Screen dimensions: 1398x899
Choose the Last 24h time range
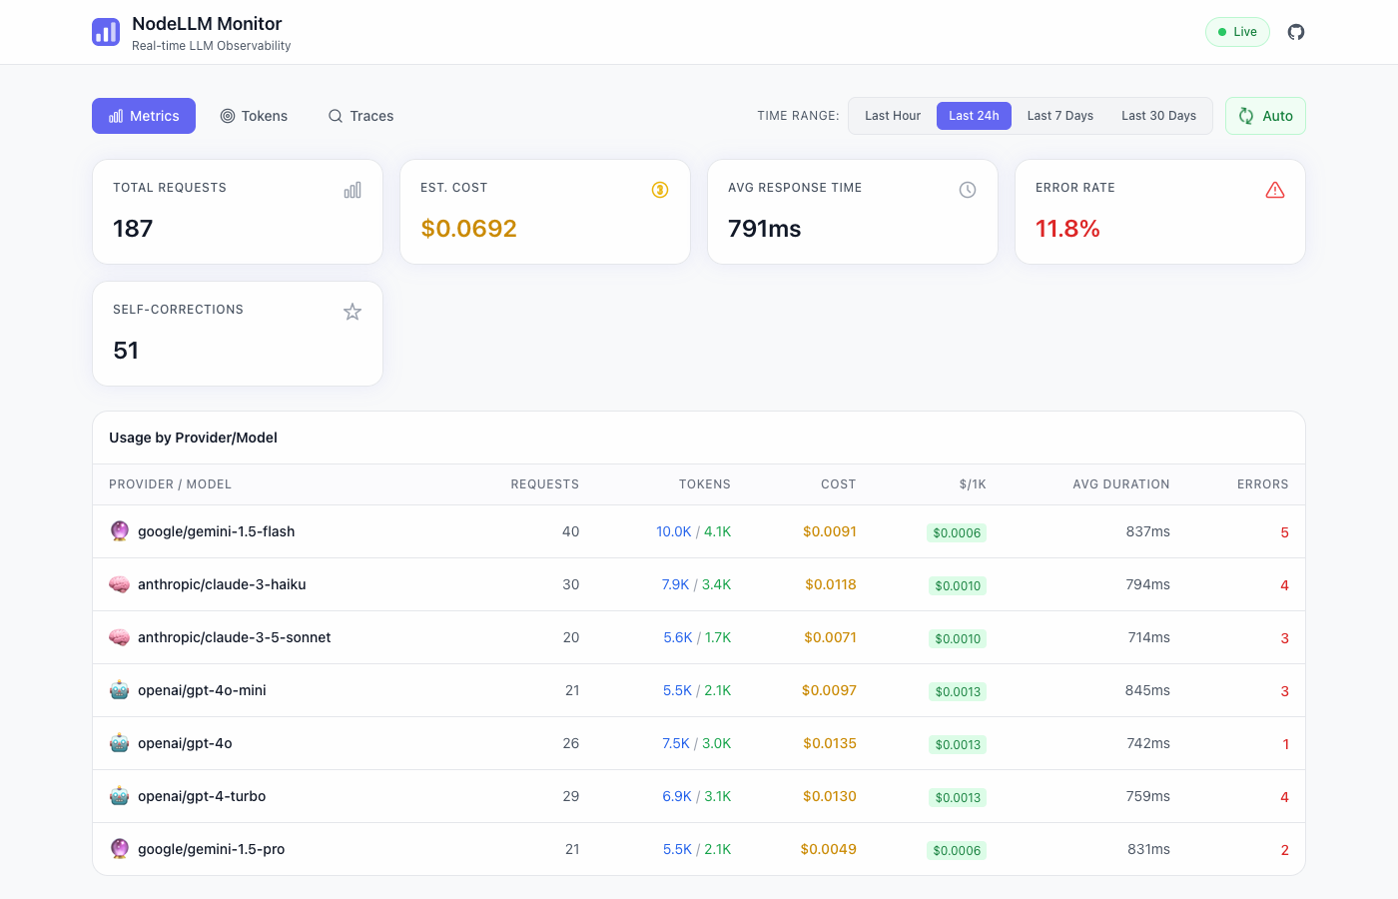(974, 115)
